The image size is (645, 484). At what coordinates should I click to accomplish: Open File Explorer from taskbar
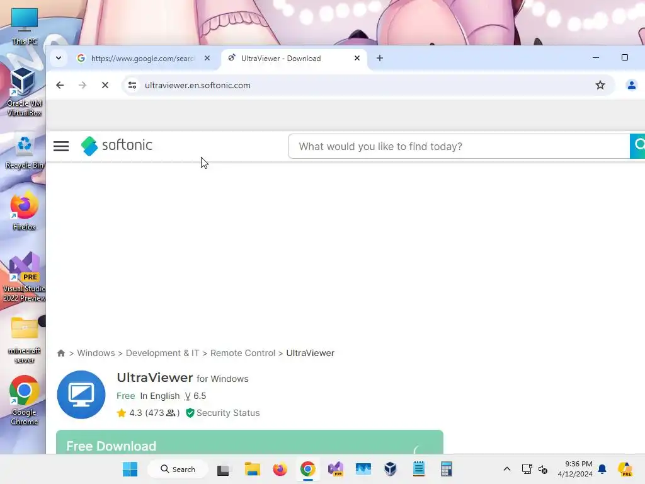(252, 469)
